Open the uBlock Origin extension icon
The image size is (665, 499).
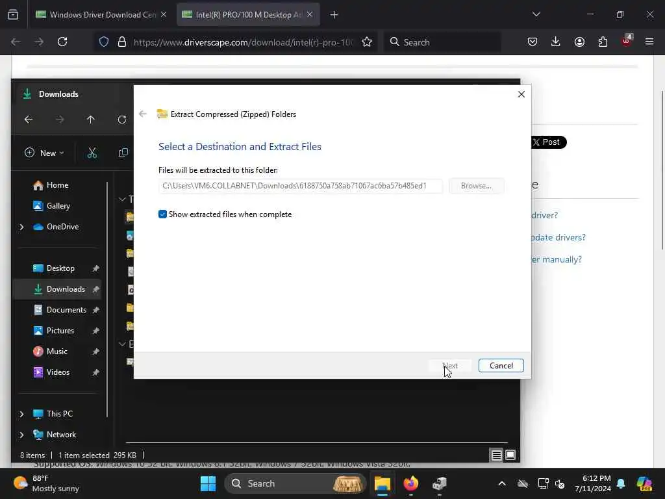[x=626, y=41]
